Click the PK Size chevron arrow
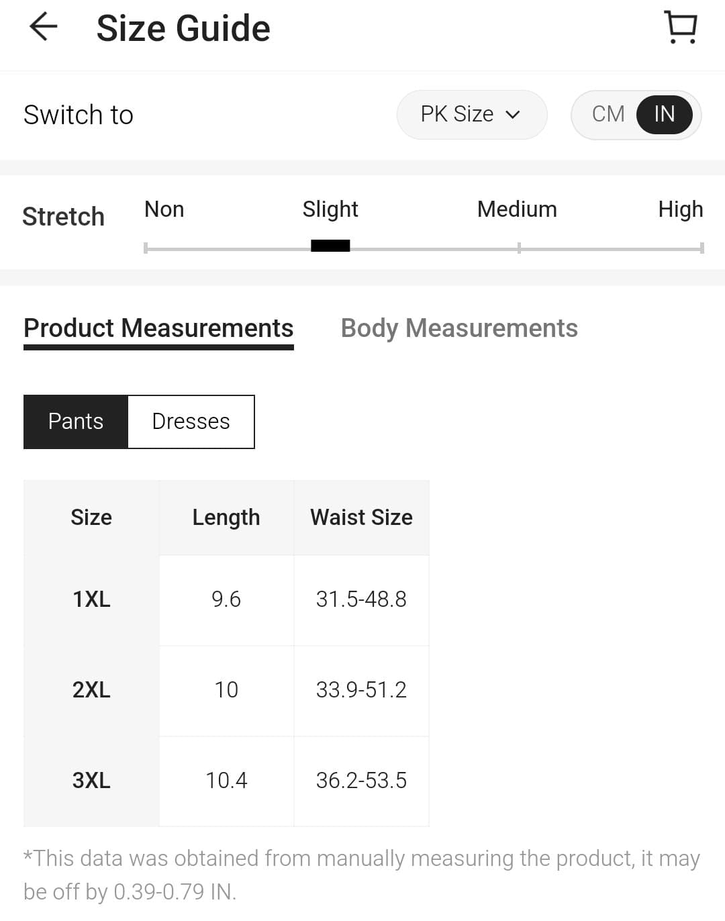Screen dimensions: 725x921 [513, 115]
